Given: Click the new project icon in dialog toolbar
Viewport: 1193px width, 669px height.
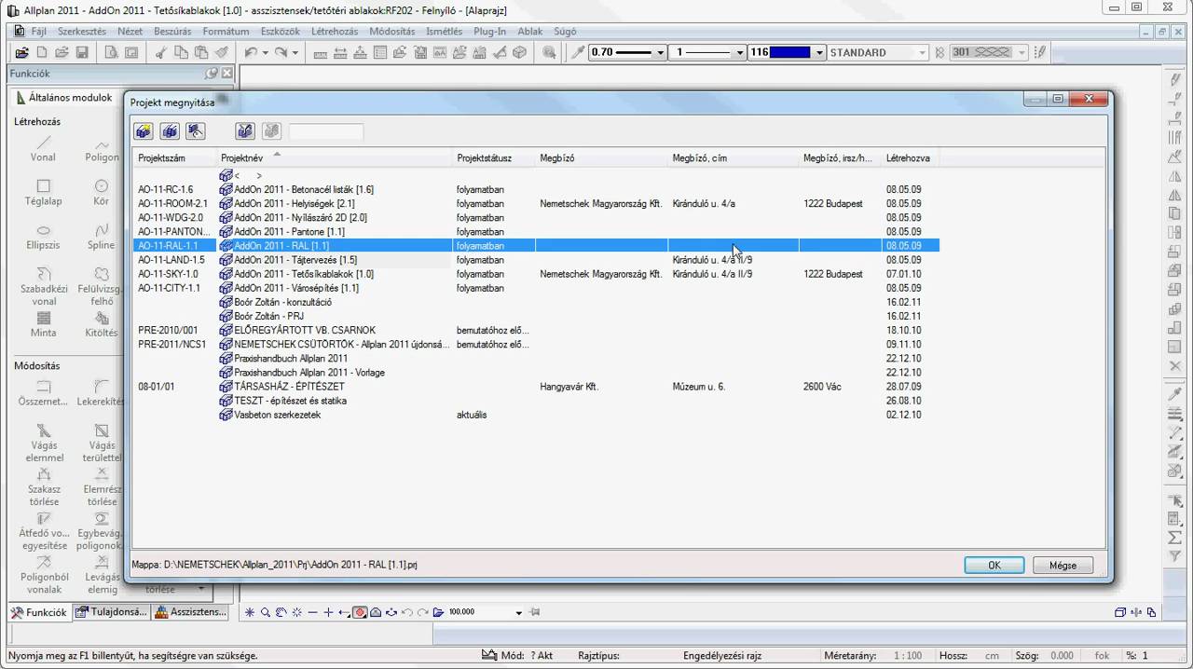Looking at the screenshot, I should [x=143, y=131].
